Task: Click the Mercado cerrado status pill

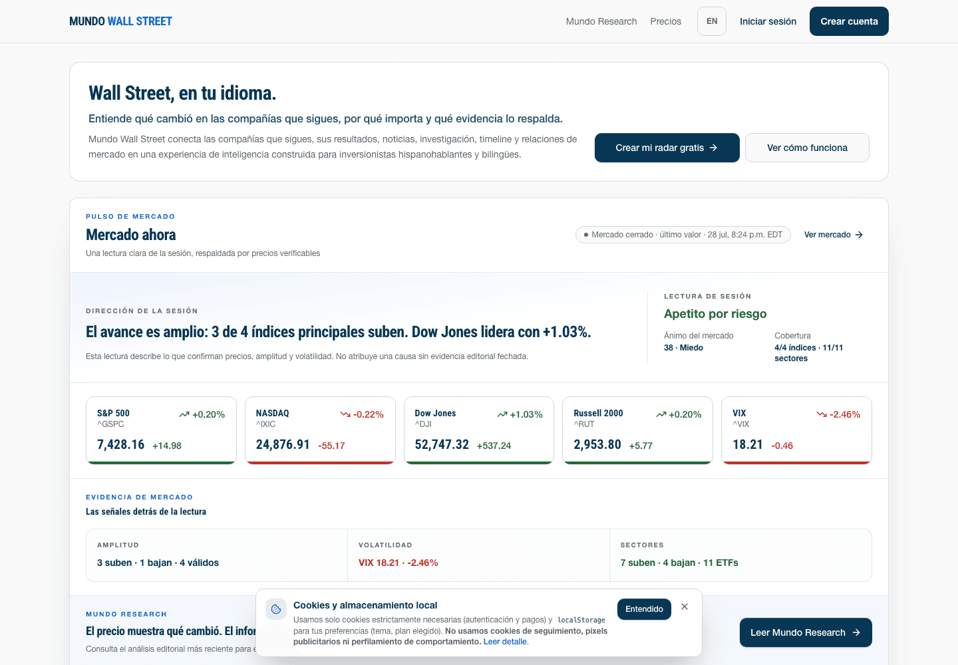Action: point(683,235)
